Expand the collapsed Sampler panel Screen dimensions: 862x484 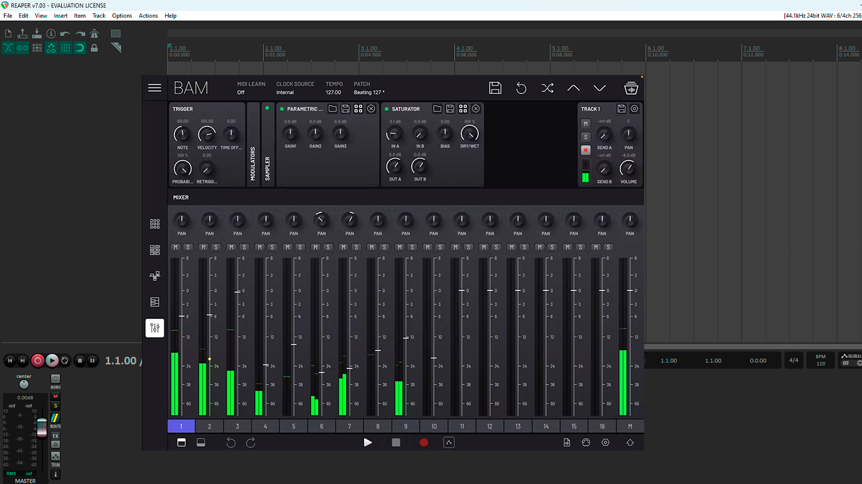[268, 144]
